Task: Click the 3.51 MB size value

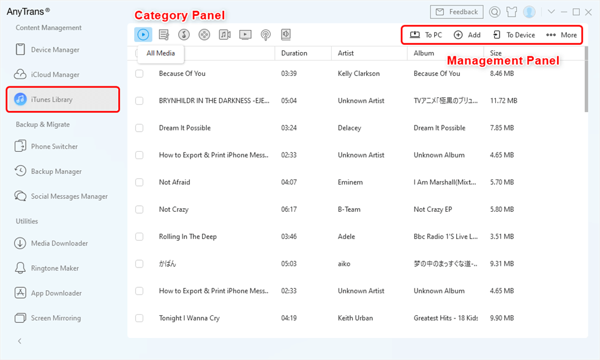Action: [502, 236]
